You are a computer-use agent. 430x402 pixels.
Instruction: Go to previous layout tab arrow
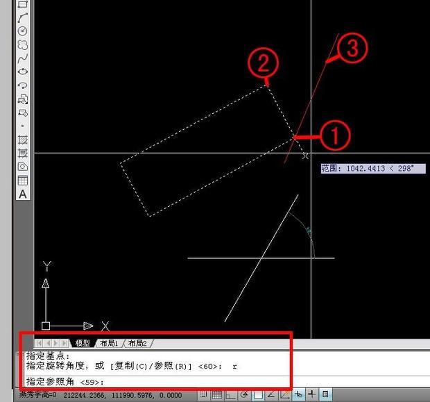point(48,343)
